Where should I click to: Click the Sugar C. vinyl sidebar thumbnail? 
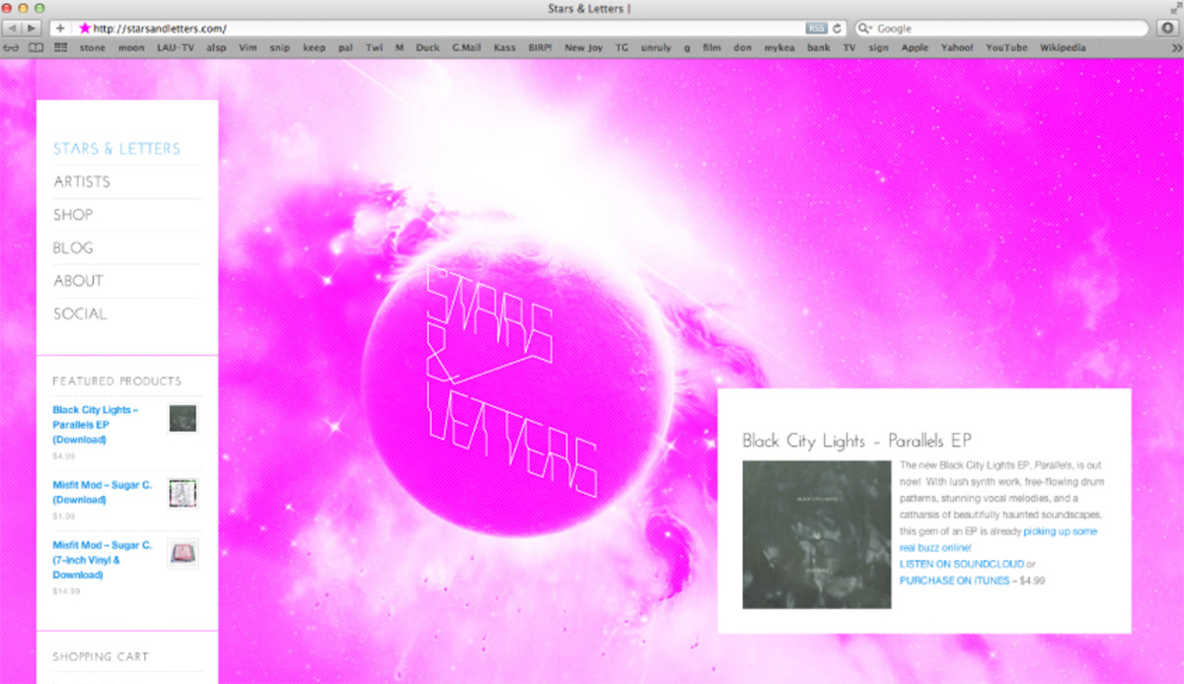[183, 553]
